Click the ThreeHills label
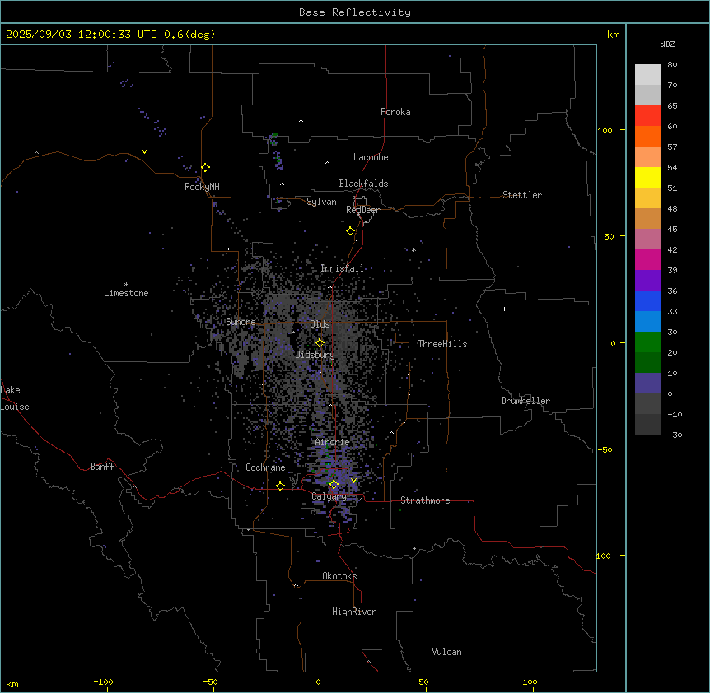This screenshot has width=710, height=693. click(442, 344)
